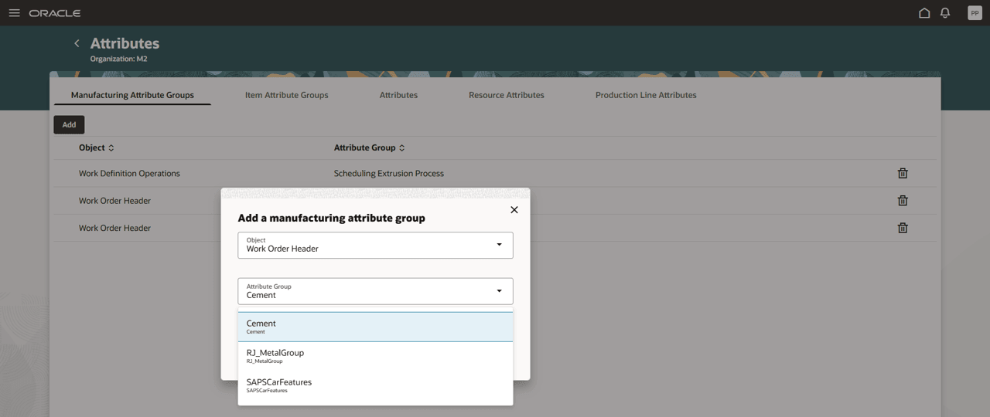Image resolution: width=990 pixels, height=417 pixels.
Task: Open the PP user profile avatar
Action: click(x=975, y=13)
